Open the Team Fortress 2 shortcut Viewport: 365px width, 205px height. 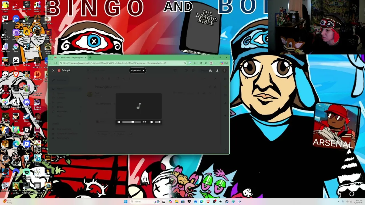(x=37, y=20)
